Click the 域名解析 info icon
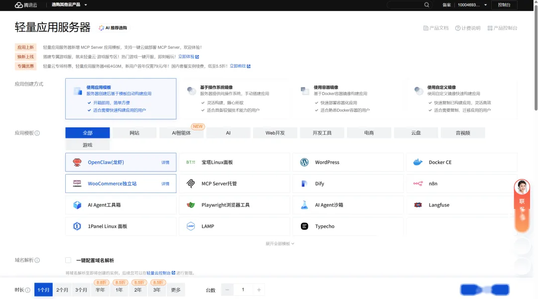The image size is (538, 299). click(x=37, y=260)
